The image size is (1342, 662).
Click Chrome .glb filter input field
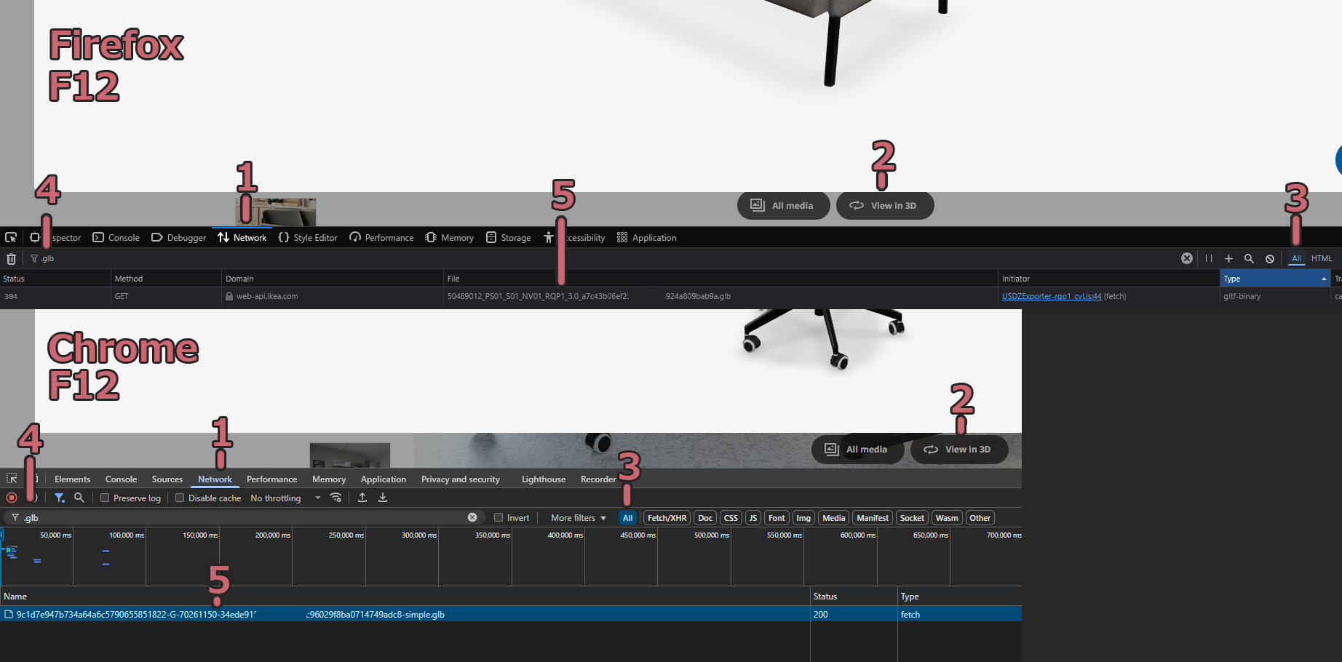tap(244, 517)
